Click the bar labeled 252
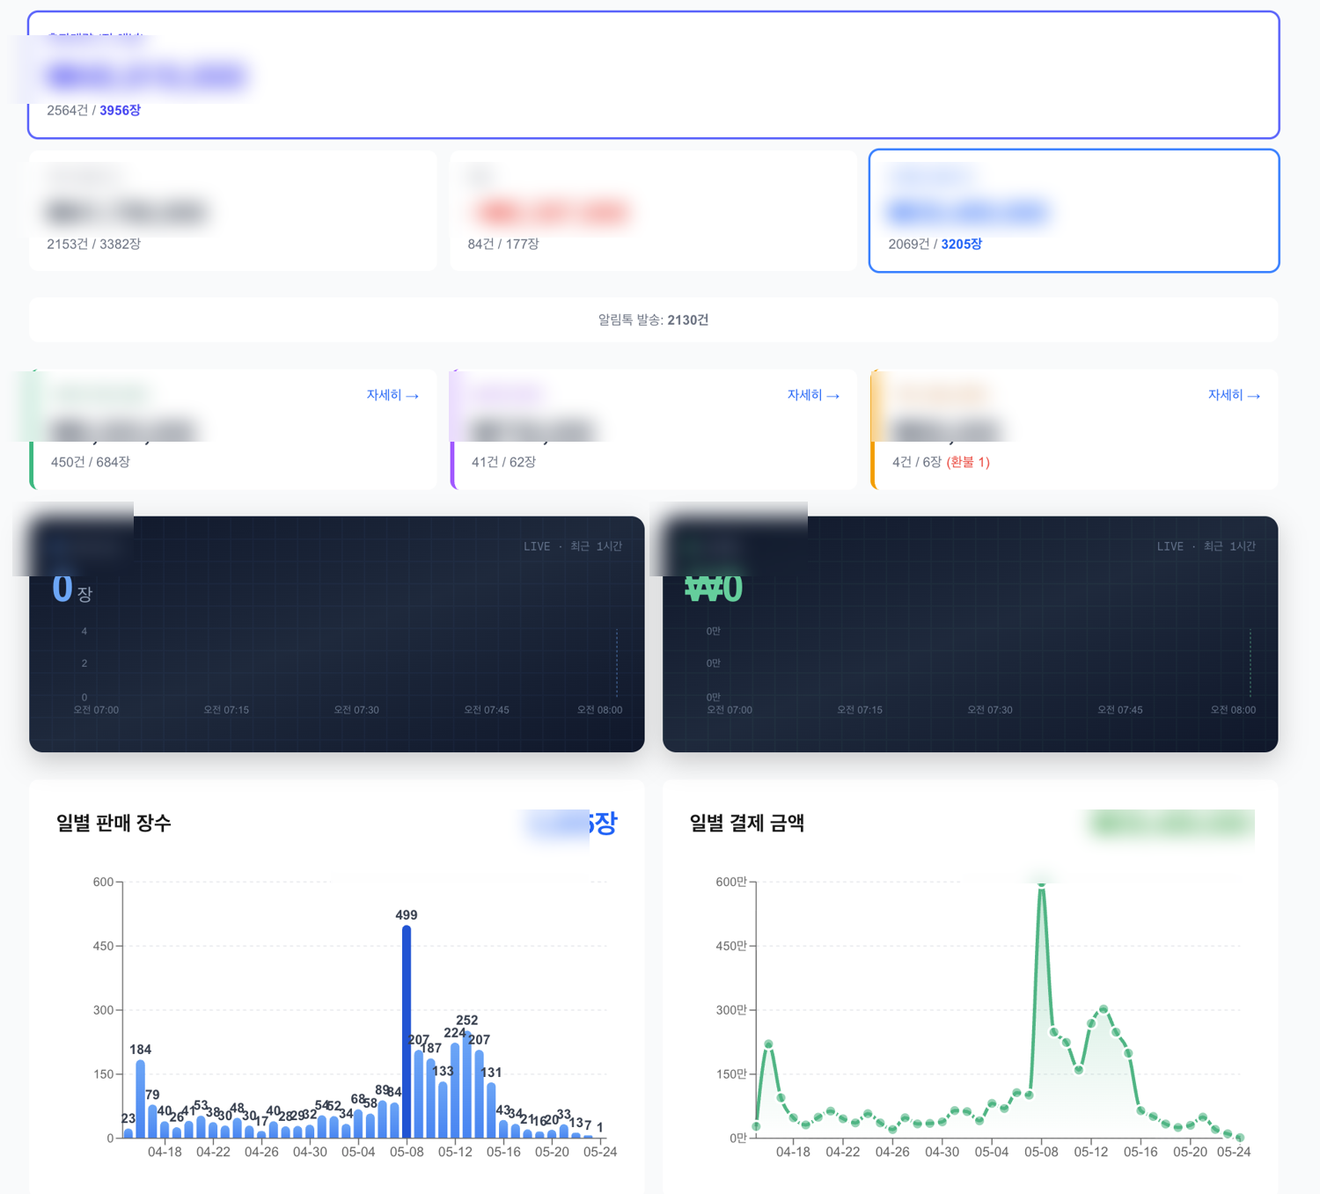The image size is (1320, 1194). click(x=467, y=1084)
